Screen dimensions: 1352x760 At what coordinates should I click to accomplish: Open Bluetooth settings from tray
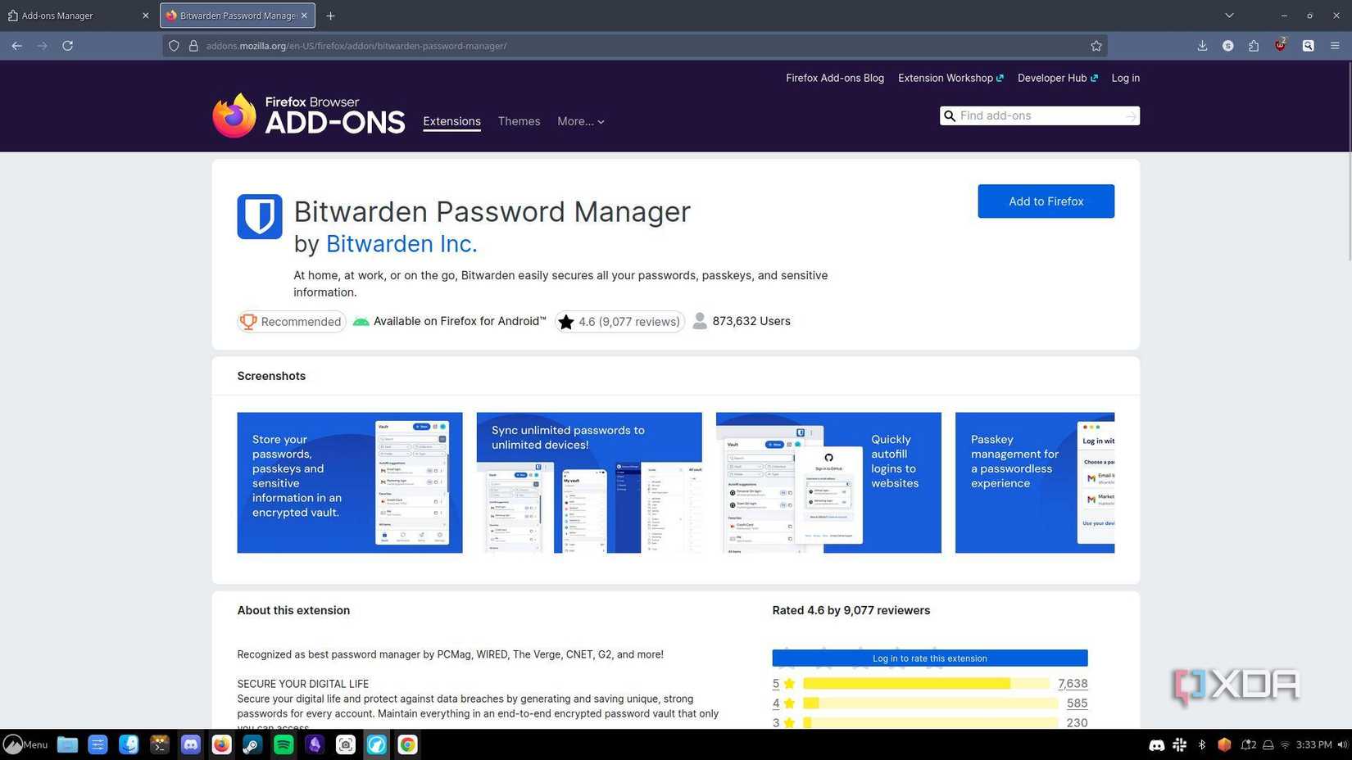(x=1202, y=744)
